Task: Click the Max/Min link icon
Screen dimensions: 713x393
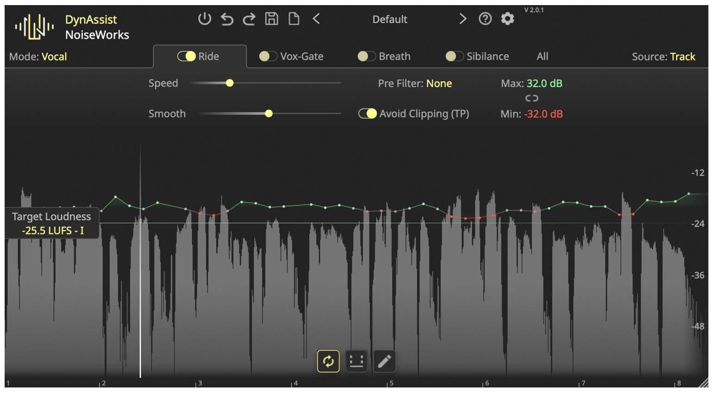Action: pos(532,98)
